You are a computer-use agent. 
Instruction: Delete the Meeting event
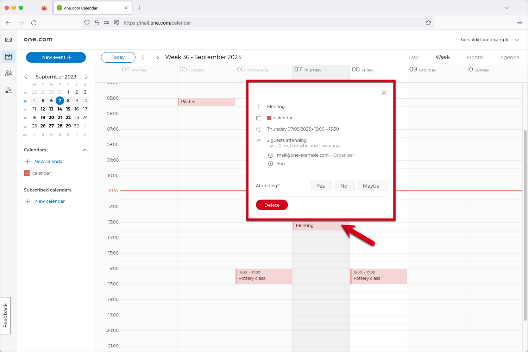pyautogui.click(x=272, y=205)
